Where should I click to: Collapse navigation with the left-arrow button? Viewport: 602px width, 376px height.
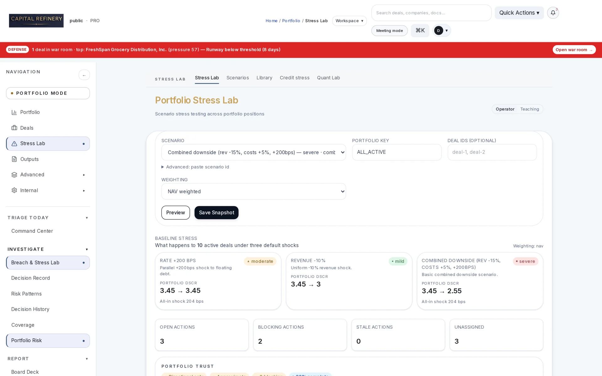coord(84,75)
